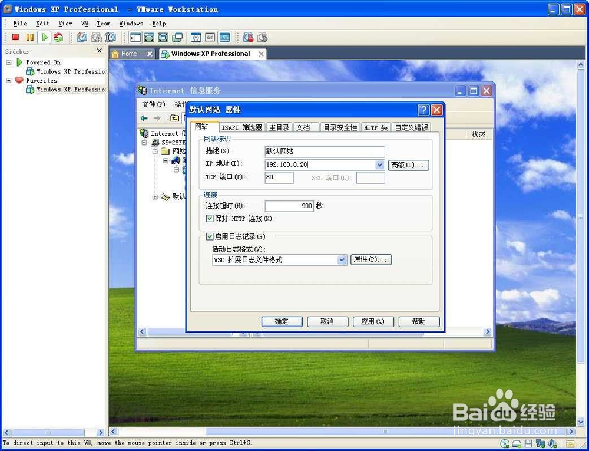Screen dimensions: 589x451
Task: Collapse the SS-26FE computer node in IIS tree
Action: (144, 143)
